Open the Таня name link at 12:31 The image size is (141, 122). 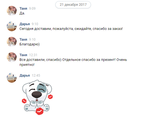[x=23, y=55]
